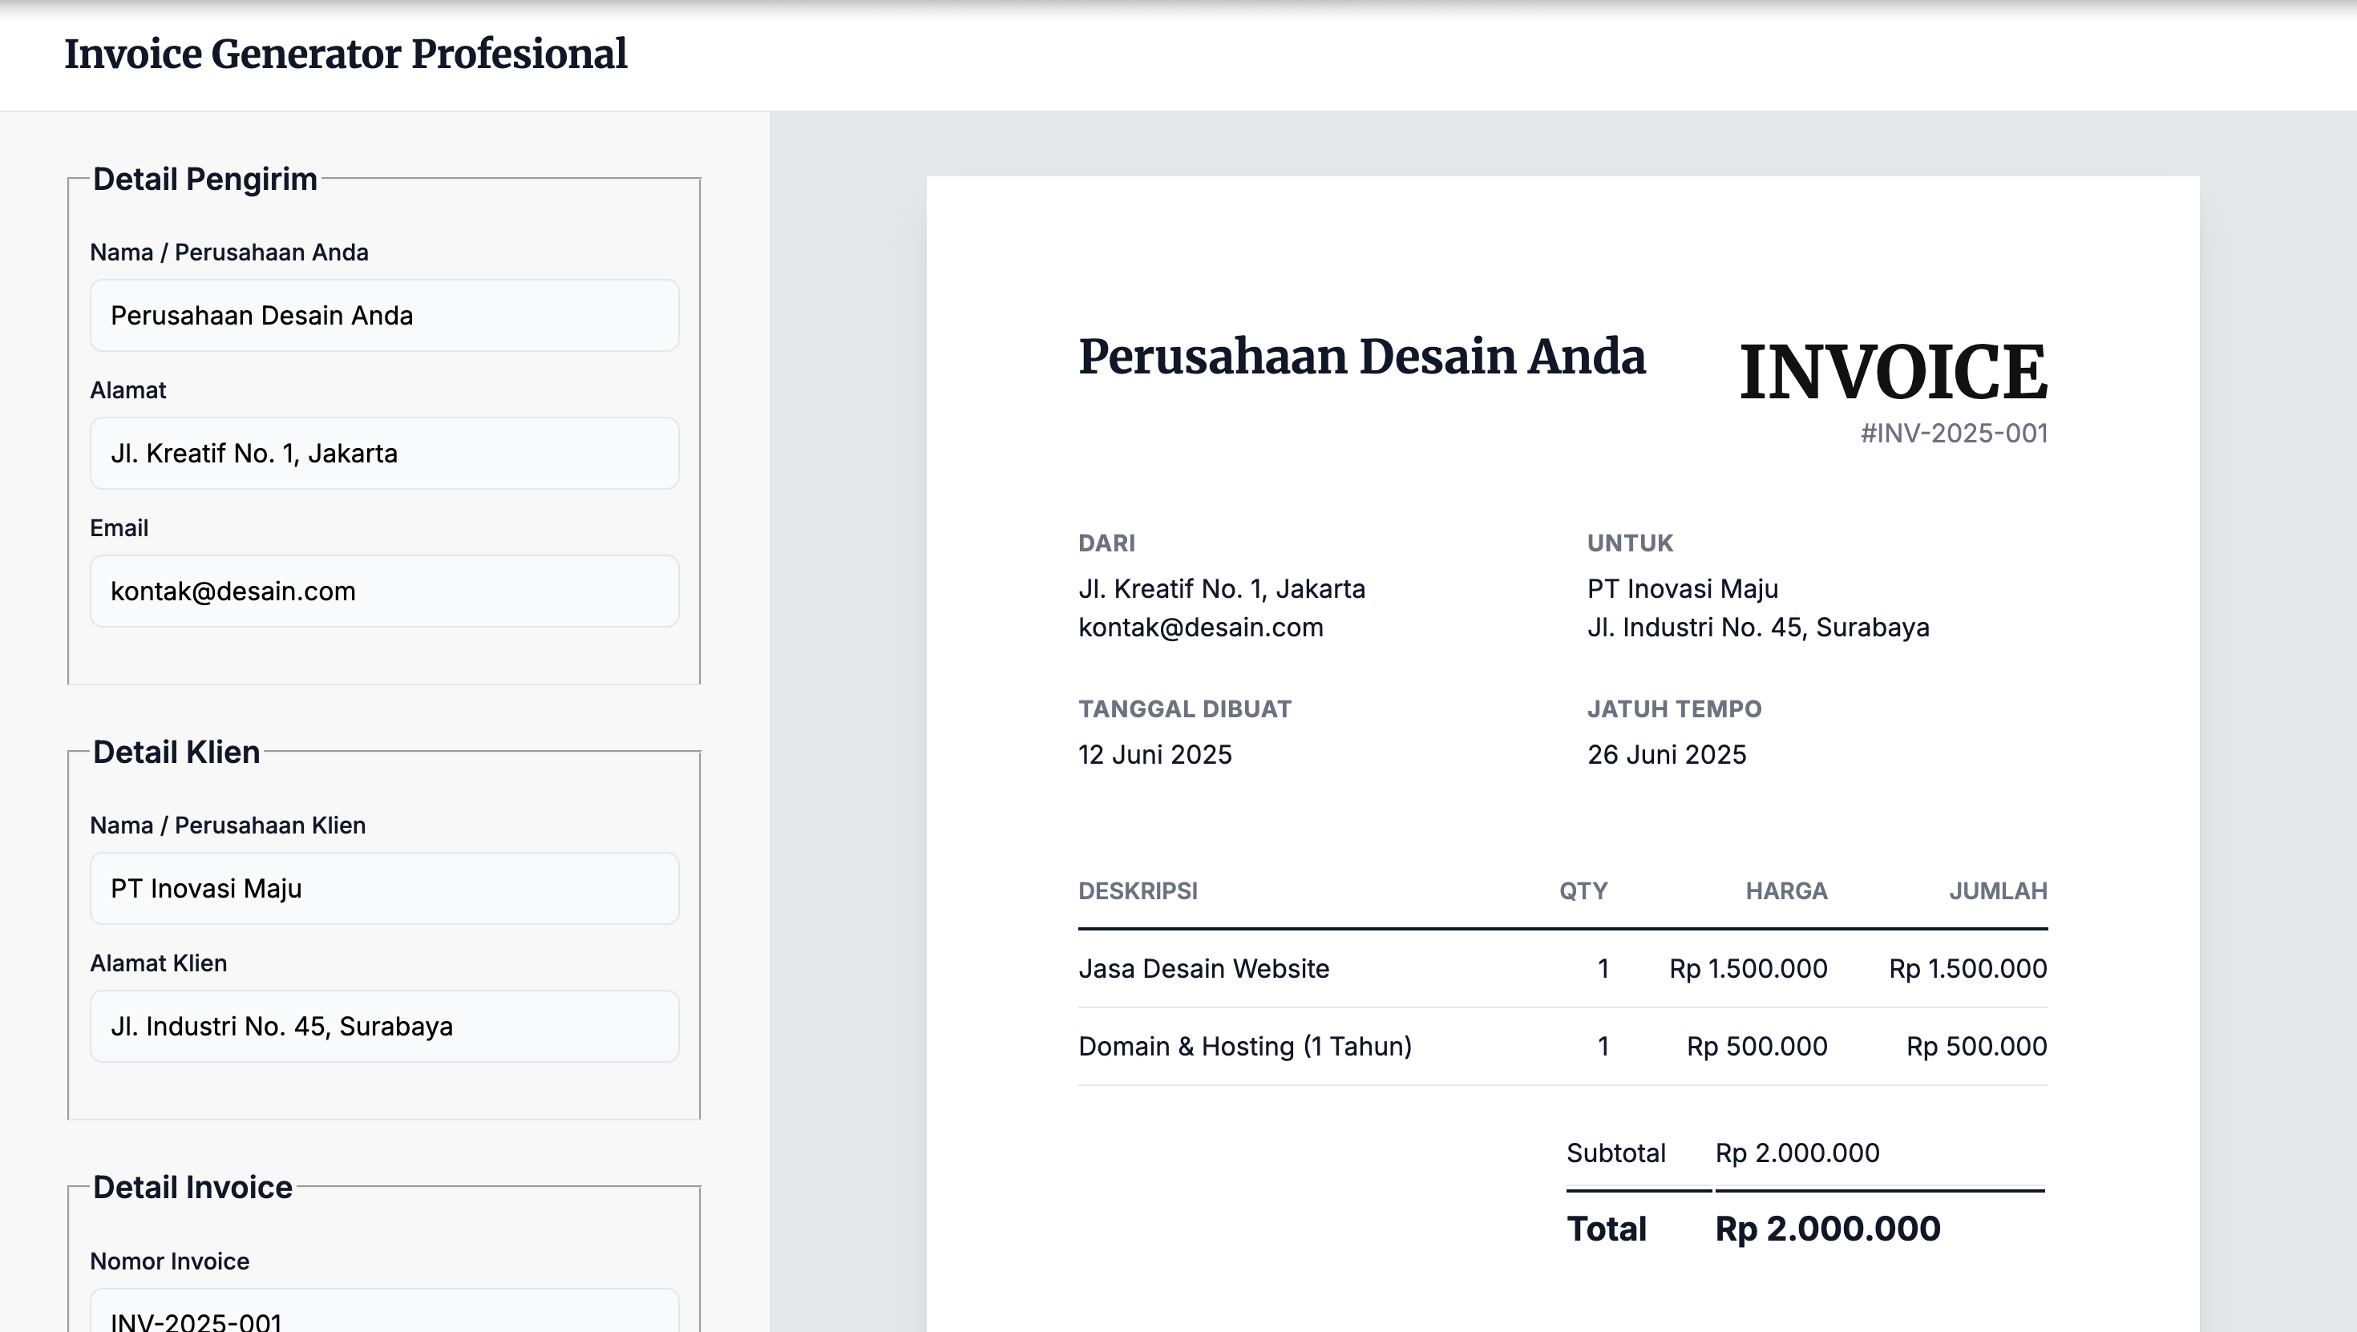Image resolution: width=2357 pixels, height=1332 pixels.
Task: Click the Detail Pengirim section heading
Action: (x=205, y=180)
